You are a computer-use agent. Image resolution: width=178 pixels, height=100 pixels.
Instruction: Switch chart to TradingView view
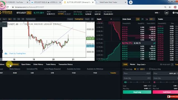click(x=79, y=19)
